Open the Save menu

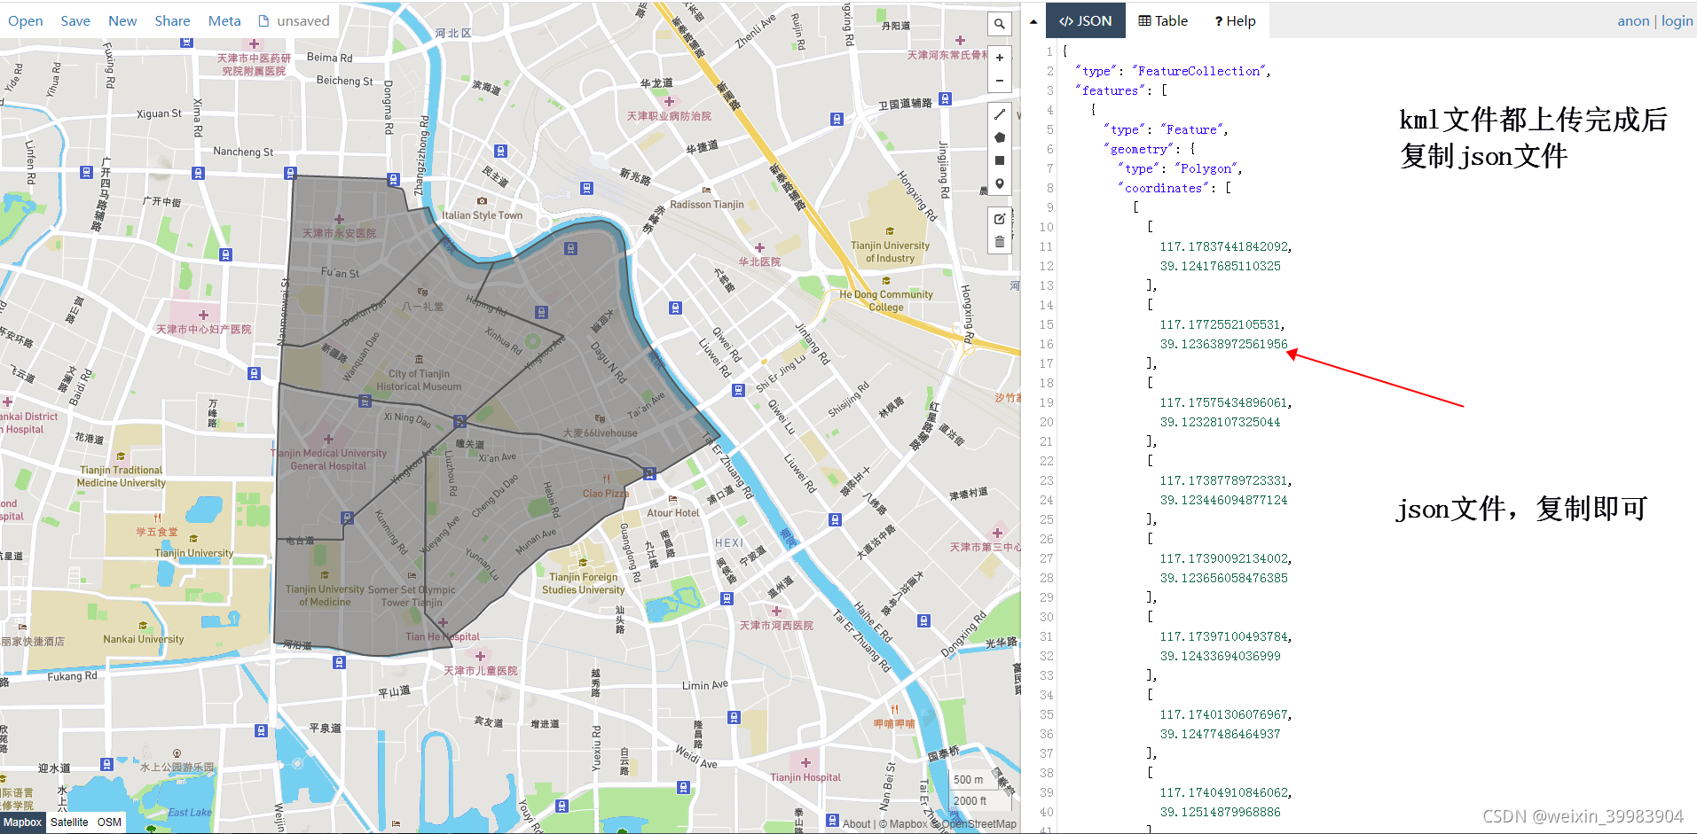click(x=75, y=20)
